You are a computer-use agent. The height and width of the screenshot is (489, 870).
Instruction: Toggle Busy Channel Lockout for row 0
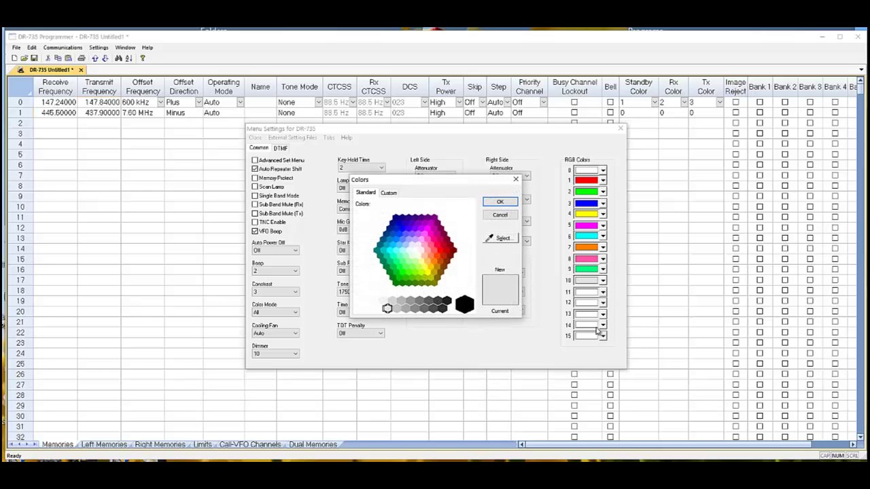point(574,103)
